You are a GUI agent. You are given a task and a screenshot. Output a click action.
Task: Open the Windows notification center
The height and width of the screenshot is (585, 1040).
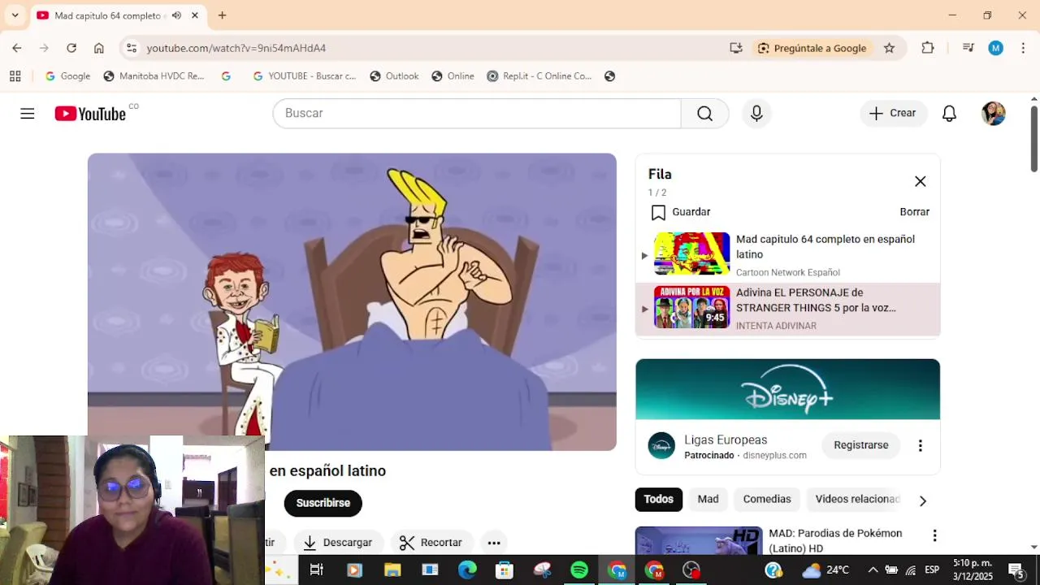click(x=1016, y=570)
